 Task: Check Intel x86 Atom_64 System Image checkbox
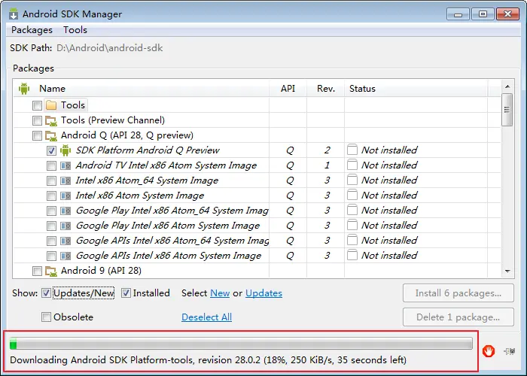click(51, 180)
